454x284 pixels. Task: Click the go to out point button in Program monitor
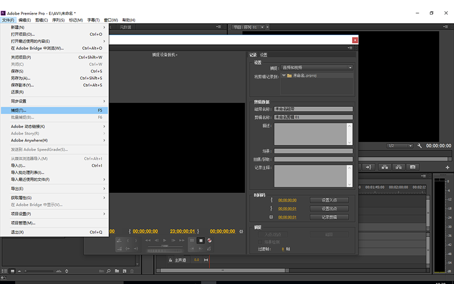[x=368, y=167]
